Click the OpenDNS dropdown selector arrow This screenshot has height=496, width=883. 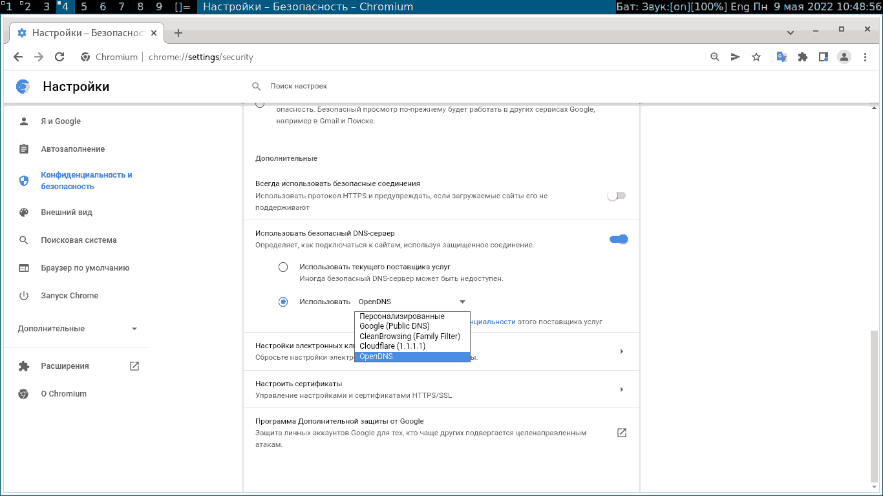click(462, 302)
